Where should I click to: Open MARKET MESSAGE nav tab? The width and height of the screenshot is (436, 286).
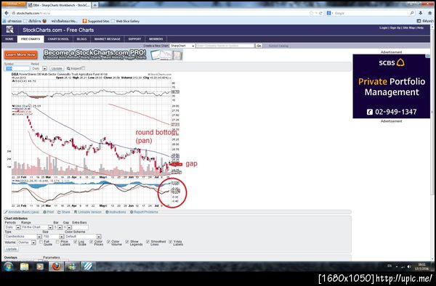108,39
